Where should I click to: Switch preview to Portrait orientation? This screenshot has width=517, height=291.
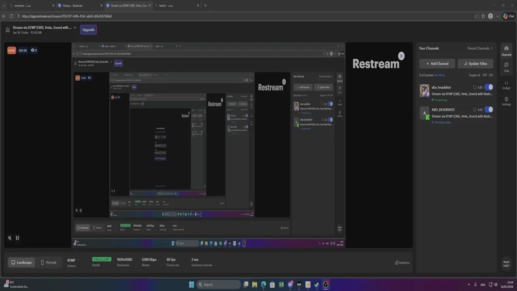coord(48,262)
